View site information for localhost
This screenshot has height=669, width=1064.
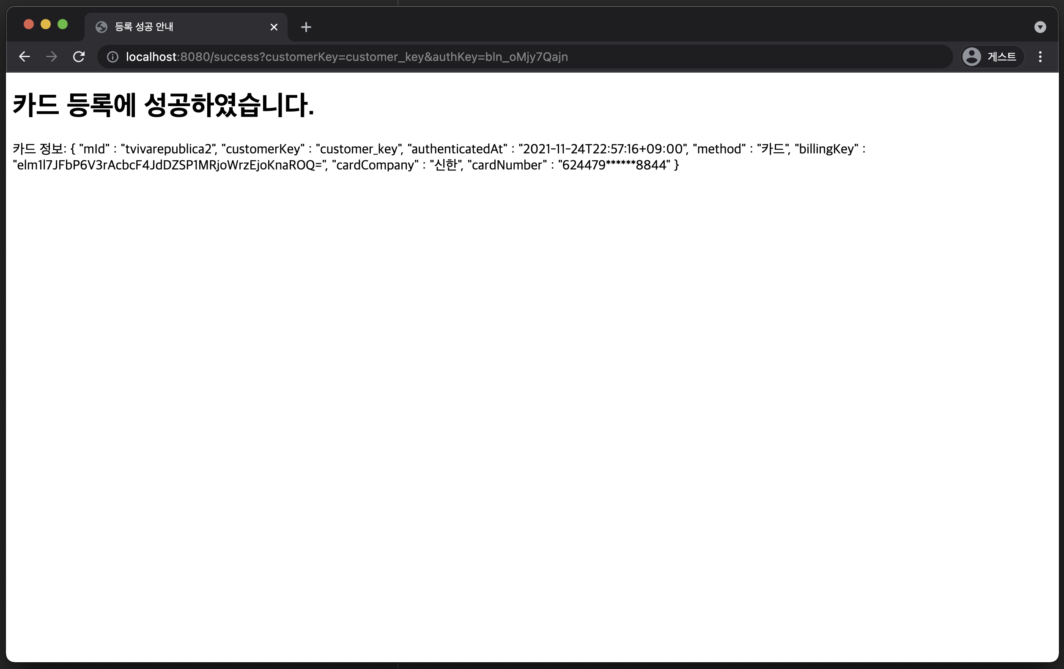(112, 57)
